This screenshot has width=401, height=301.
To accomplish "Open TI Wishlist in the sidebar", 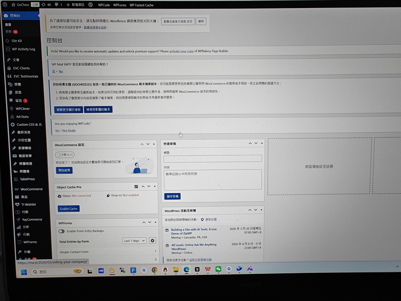I will point(28,204).
